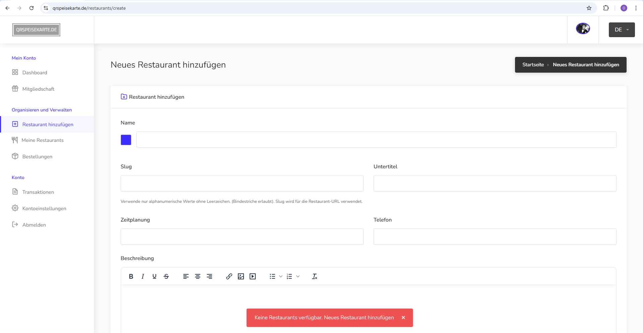
Task: Open the blue color picker swatch
Action: click(x=126, y=140)
